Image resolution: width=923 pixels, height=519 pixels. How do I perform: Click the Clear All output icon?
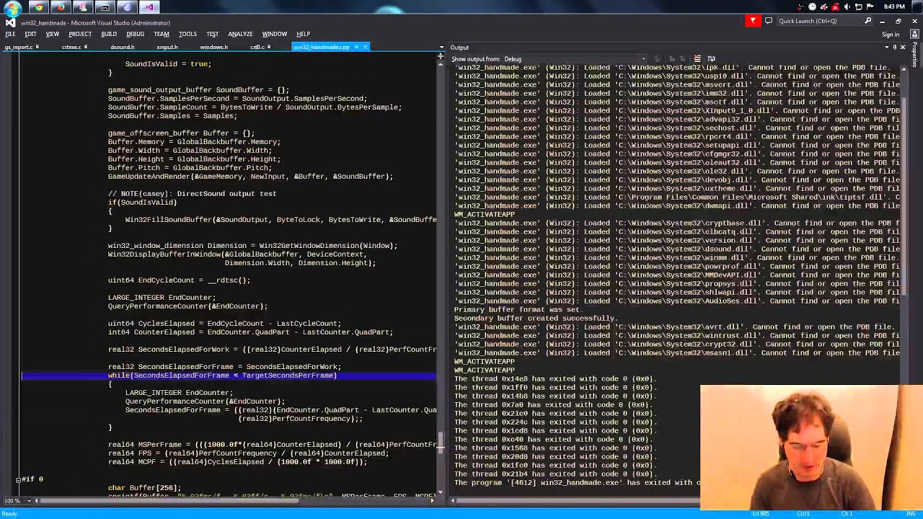coord(697,59)
